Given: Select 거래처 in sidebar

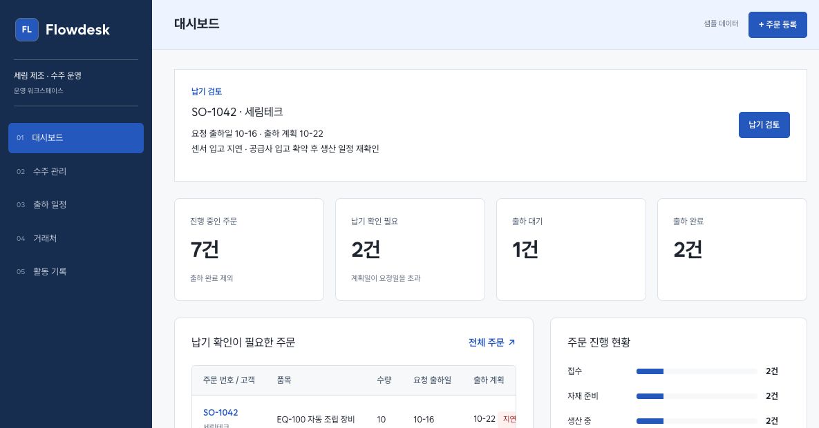Looking at the screenshot, I should click(76, 238).
